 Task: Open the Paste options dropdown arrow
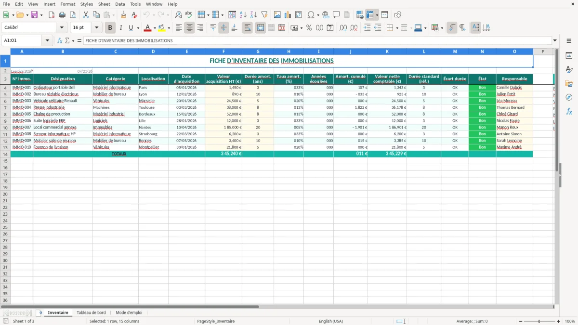[x=113, y=15]
